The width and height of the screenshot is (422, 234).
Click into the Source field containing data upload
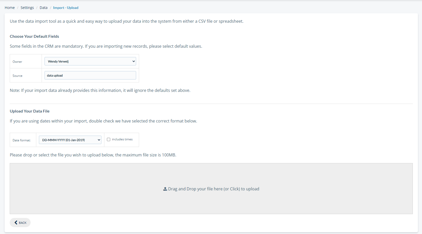click(90, 75)
